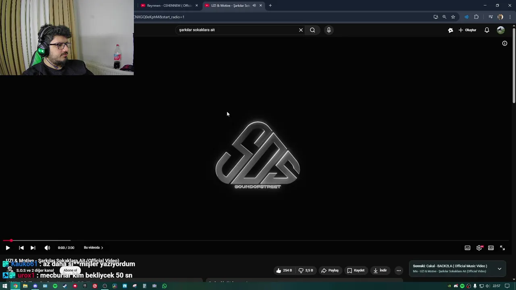Mute the video with the speaker icon
Viewport: 516px width, 290px height.
[x=47, y=248]
